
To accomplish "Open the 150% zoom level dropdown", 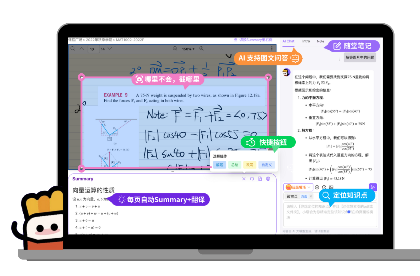I will click(x=189, y=48).
